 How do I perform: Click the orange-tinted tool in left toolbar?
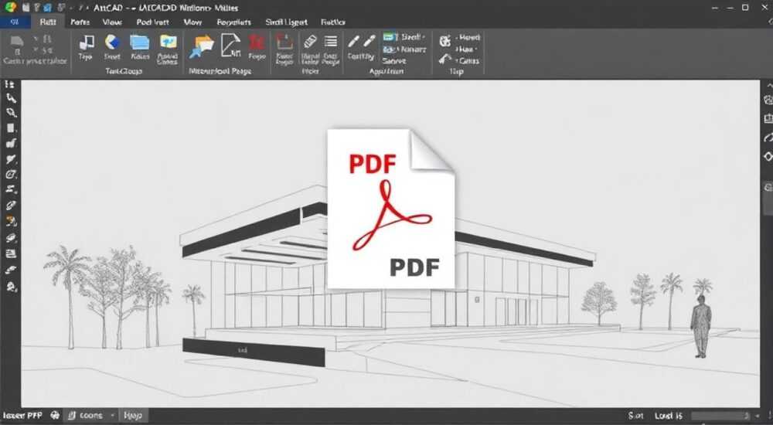(x=11, y=221)
